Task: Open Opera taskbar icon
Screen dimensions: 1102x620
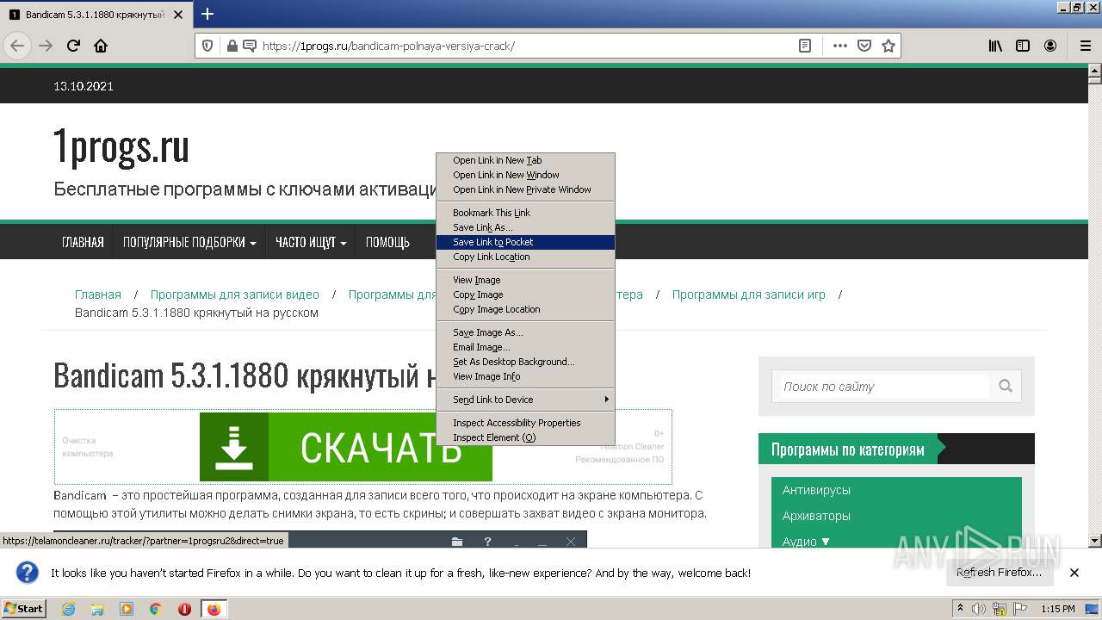Action: coord(184,609)
